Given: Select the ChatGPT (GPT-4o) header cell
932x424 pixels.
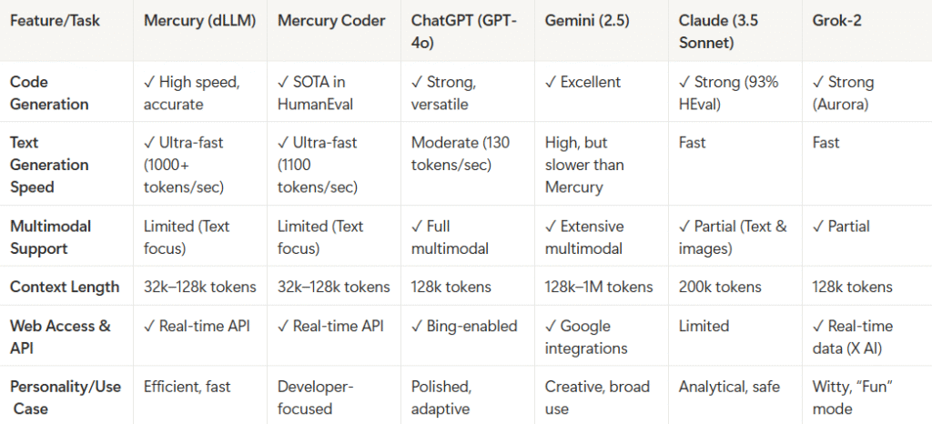Looking at the screenshot, I should pyautogui.click(x=464, y=30).
